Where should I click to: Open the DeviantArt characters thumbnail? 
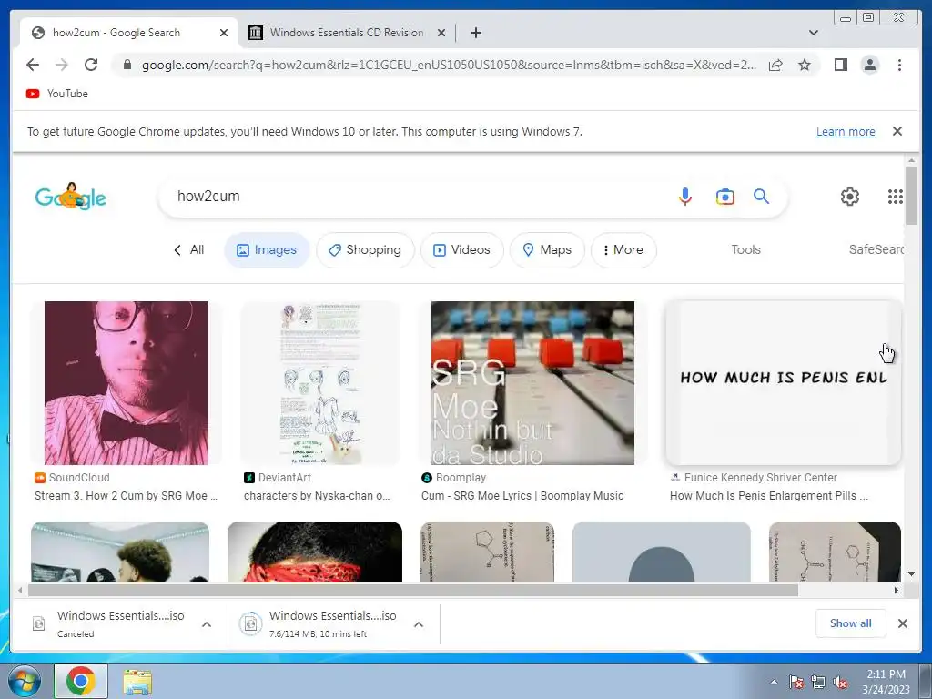coord(320,383)
